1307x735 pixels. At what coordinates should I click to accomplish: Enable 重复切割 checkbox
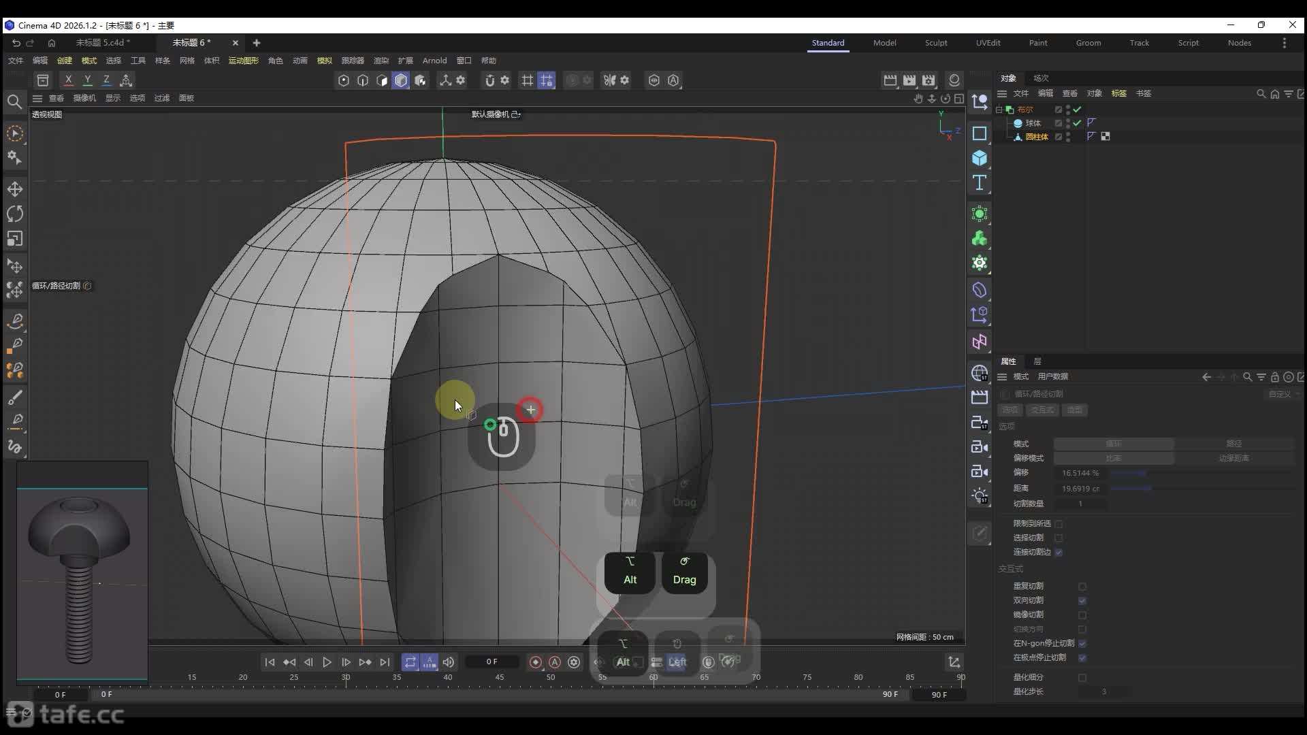1082,587
